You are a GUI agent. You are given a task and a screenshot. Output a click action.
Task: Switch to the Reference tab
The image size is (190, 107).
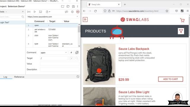coord(19,77)
